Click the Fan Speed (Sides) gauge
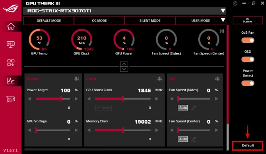The image size is (266, 154). pos(166,40)
